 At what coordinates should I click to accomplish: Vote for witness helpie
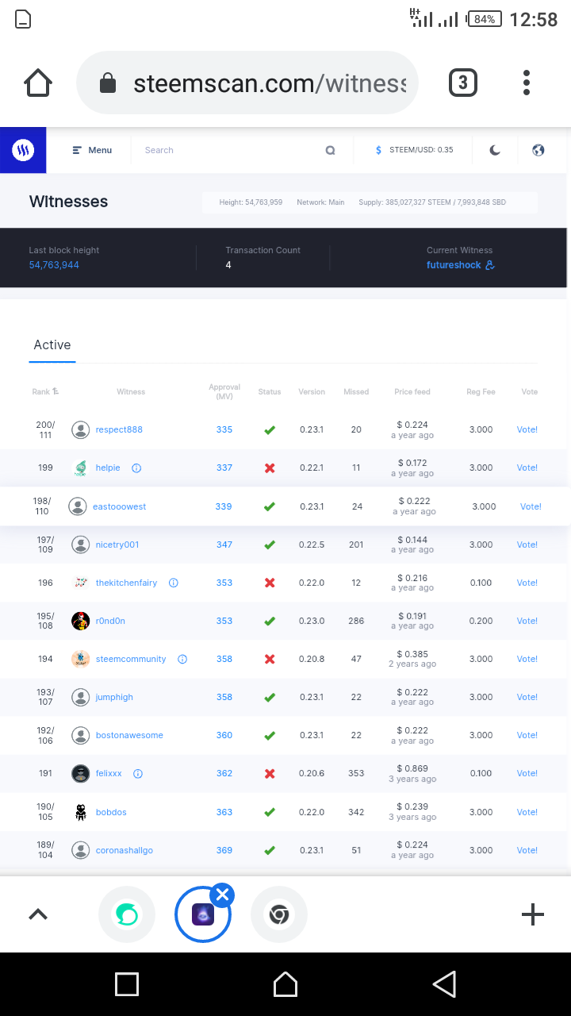pyautogui.click(x=527, y=468)
